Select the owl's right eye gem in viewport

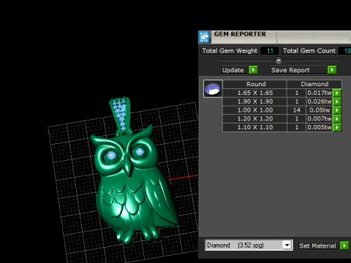pyautogui.click(x=140, y=152)
